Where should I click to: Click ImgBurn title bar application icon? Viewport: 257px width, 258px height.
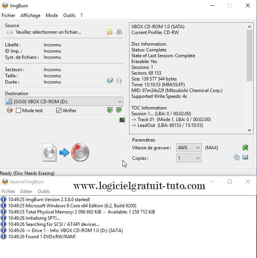(5, 5)
